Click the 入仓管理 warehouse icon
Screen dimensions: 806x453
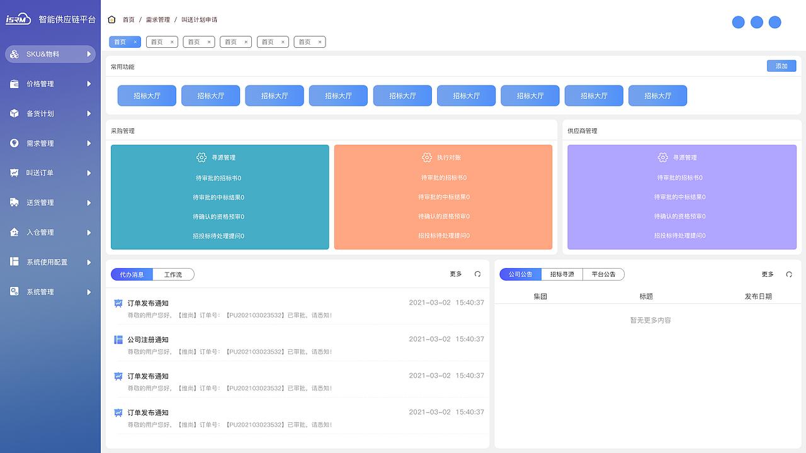tap(14, 232)
